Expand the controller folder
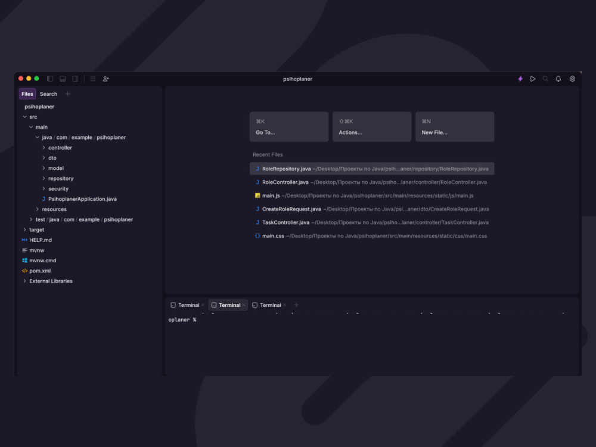The height and width of the screenshot is (447, 596). click(44, 147)
